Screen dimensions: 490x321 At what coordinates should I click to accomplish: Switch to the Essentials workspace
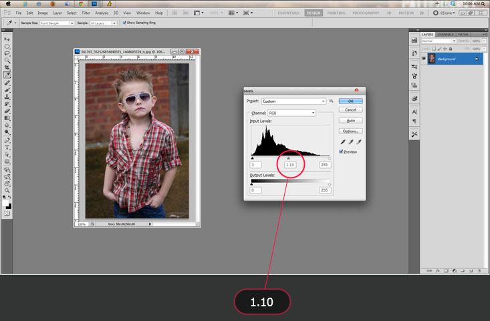pos(288,13)
